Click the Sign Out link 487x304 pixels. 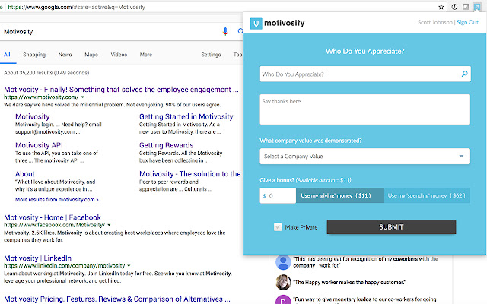point(467,22)
